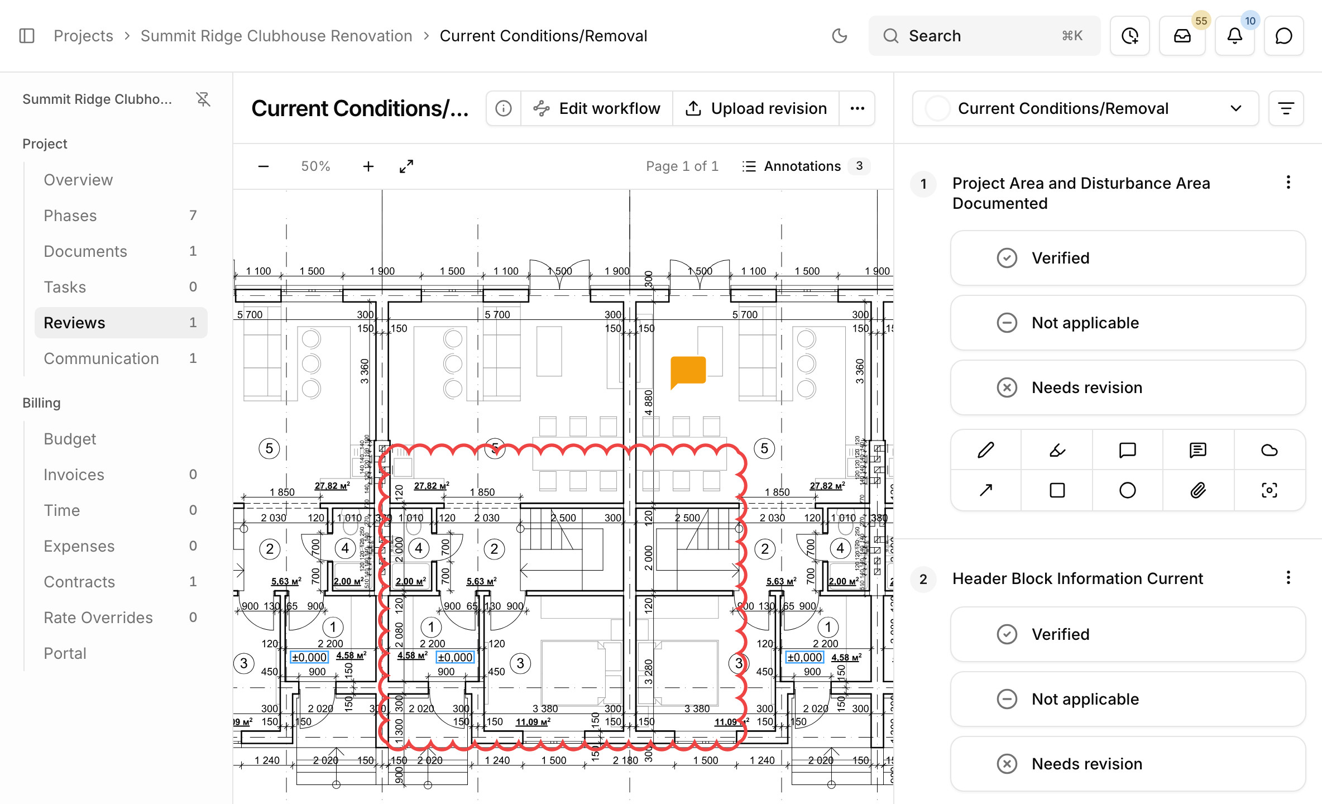Open Communication section

point(121,358)
